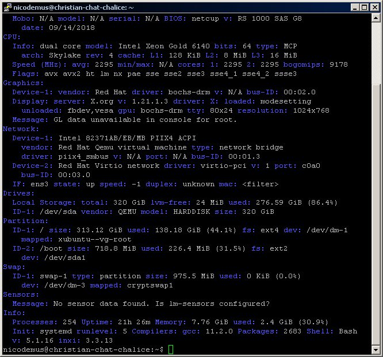This screenshot has height=357, width=383.
Task: Click the '<filter>' mac address text
Action: 261,184
